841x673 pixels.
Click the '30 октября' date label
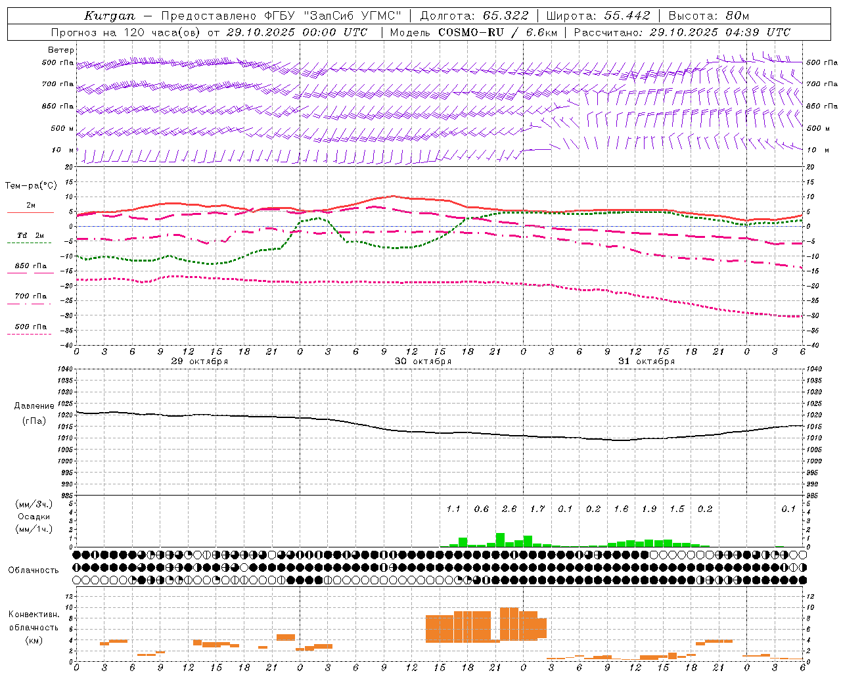pyautogui.click(x=423, y=361)
